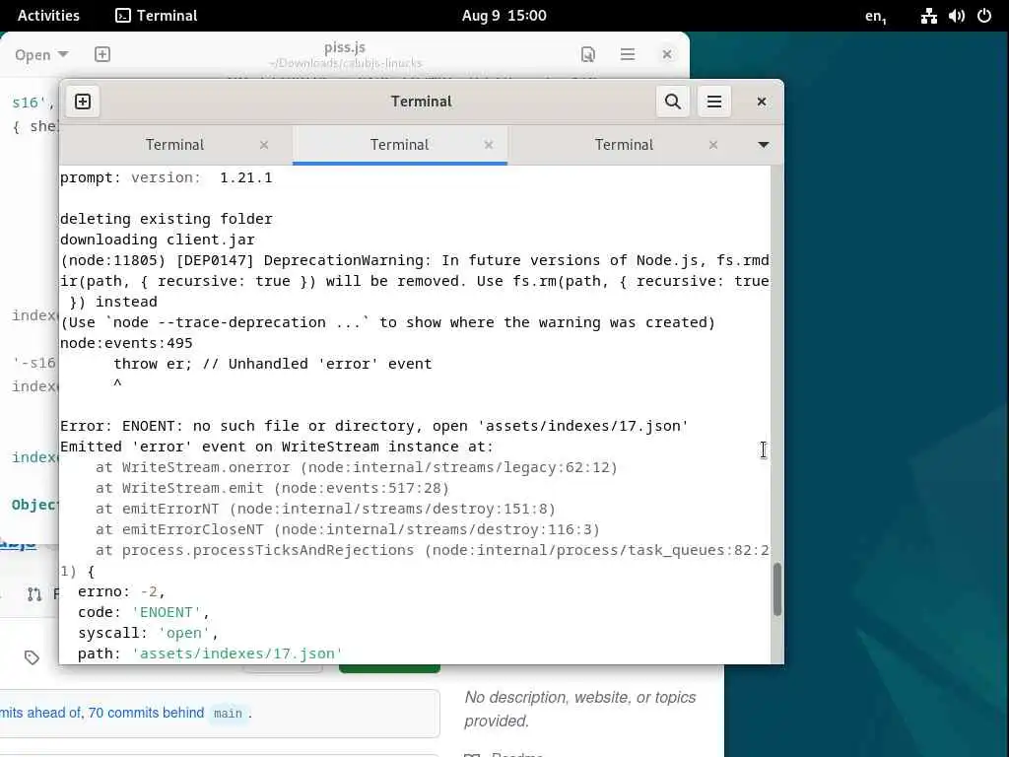Click the 'at emitErrorNT' stack line
Screen dimensions: 1009x757
(x=325, y=509)
